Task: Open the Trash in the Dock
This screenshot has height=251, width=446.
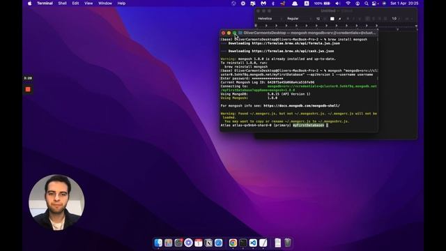Action: [x=288, y=243]
